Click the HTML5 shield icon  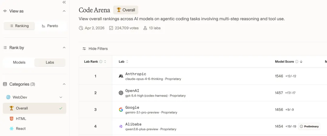(x=12, y=119)
